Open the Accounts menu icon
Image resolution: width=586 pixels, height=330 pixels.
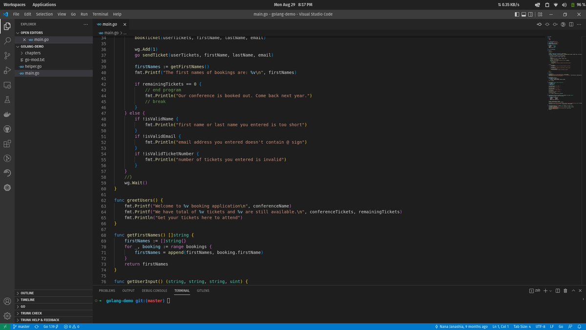pos(7,302)
